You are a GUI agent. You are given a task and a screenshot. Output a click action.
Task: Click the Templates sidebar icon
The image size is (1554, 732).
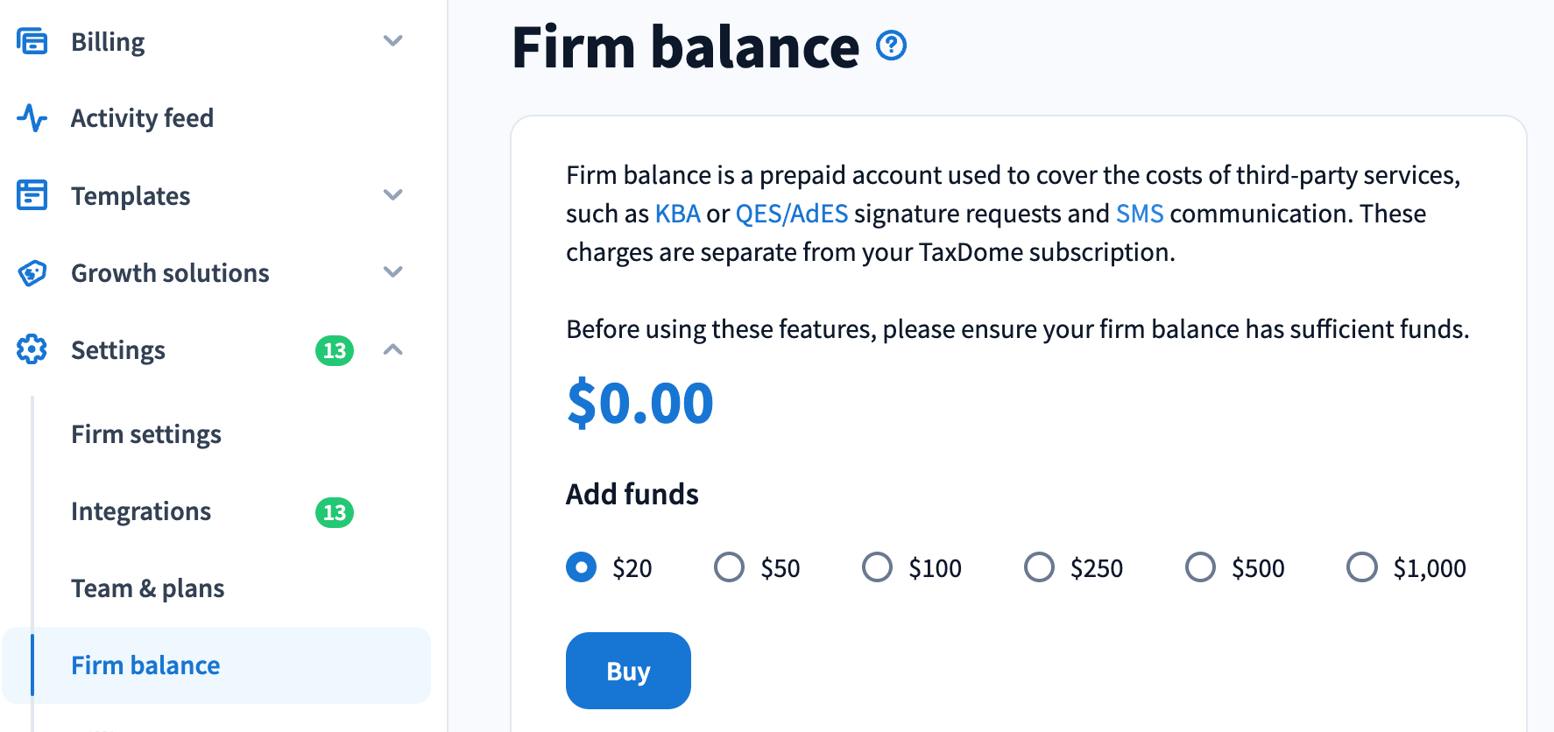[32, 195]
